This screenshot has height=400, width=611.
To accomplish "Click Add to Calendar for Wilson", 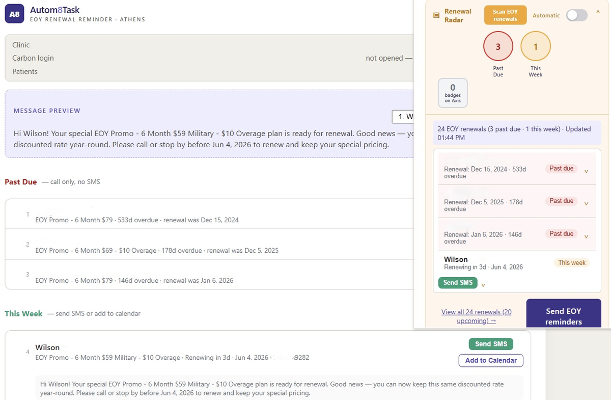I will point(491,360).
